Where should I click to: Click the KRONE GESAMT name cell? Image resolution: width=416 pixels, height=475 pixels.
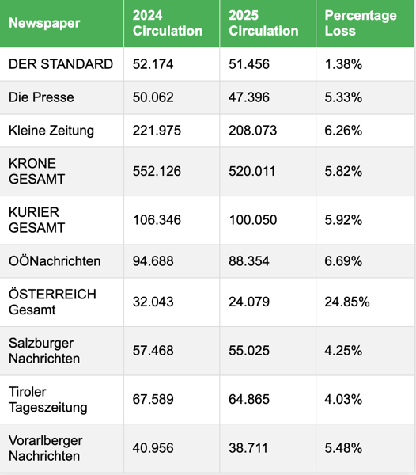(62, 172)
